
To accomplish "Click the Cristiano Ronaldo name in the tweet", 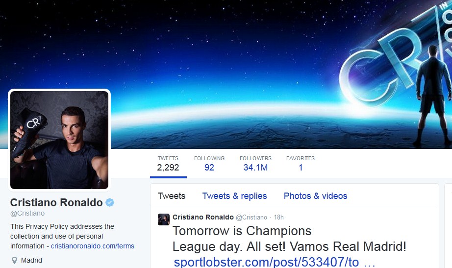I will 203,217.
